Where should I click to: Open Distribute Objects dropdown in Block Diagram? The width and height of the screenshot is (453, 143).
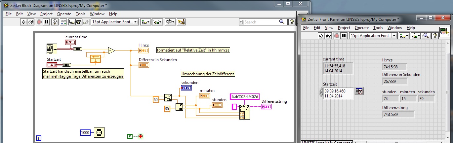[x=157, y=22]
